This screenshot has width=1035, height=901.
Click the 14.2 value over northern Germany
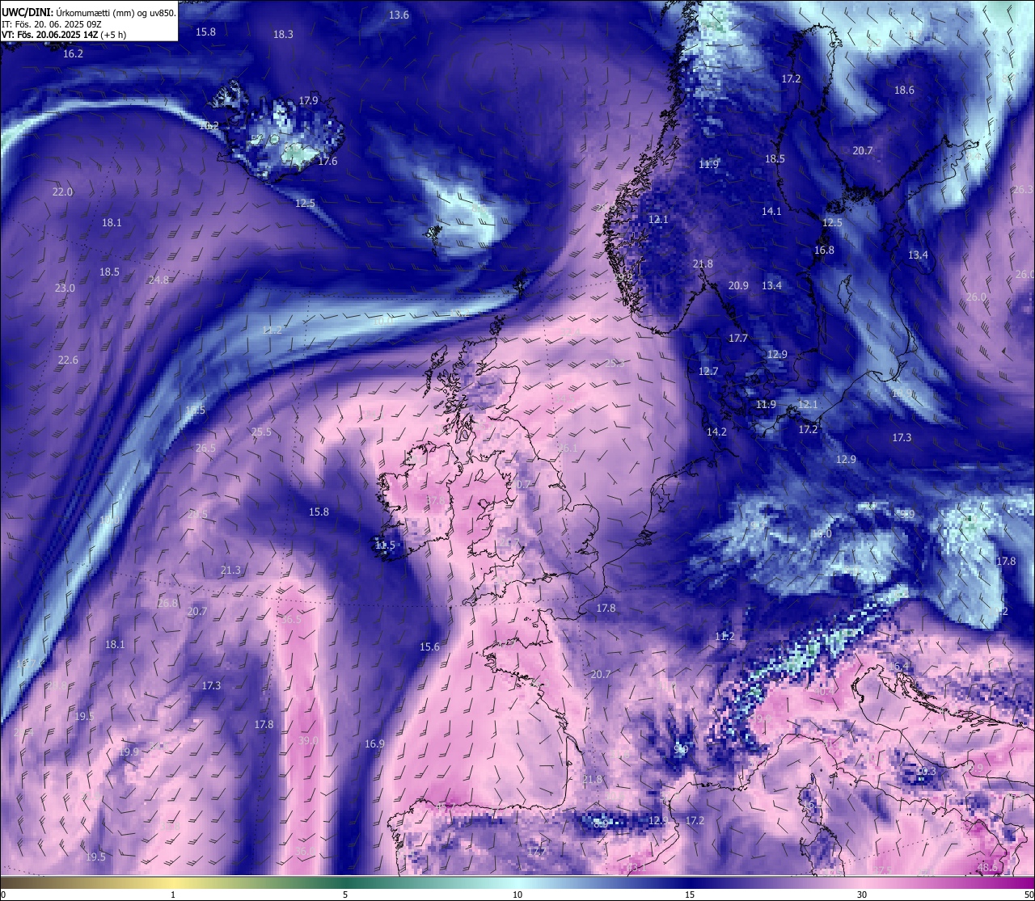tap(716, 432)
